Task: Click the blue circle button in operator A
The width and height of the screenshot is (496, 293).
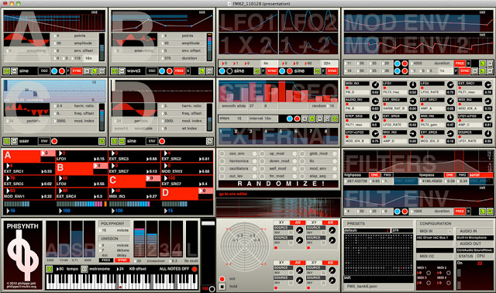Action: click(54, 71)
